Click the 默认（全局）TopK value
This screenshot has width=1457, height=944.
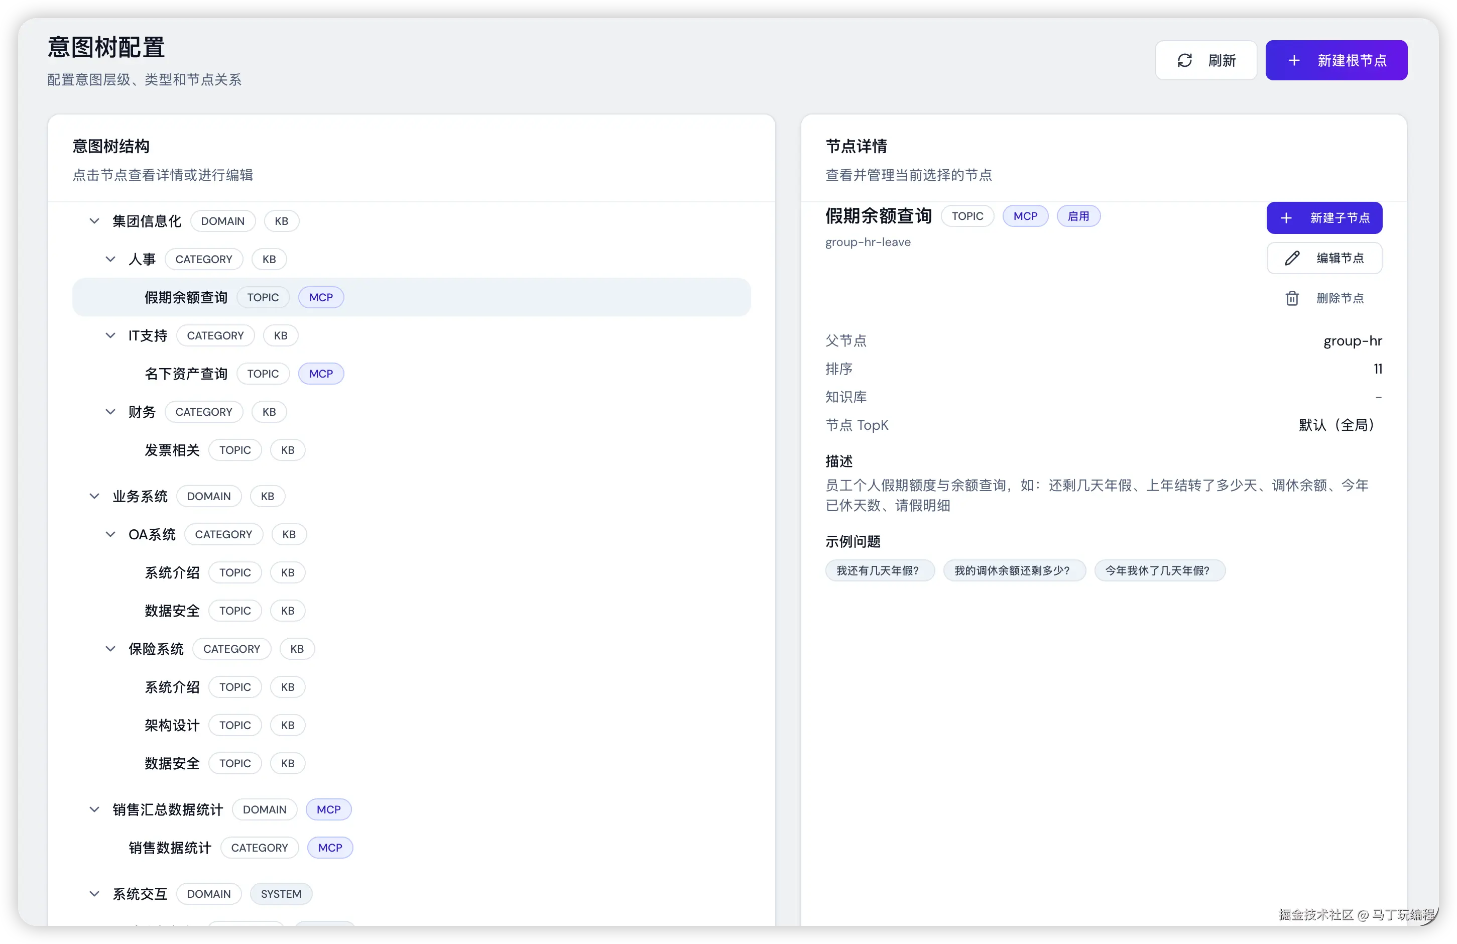pyautogui.click(x=1340, y=425)
